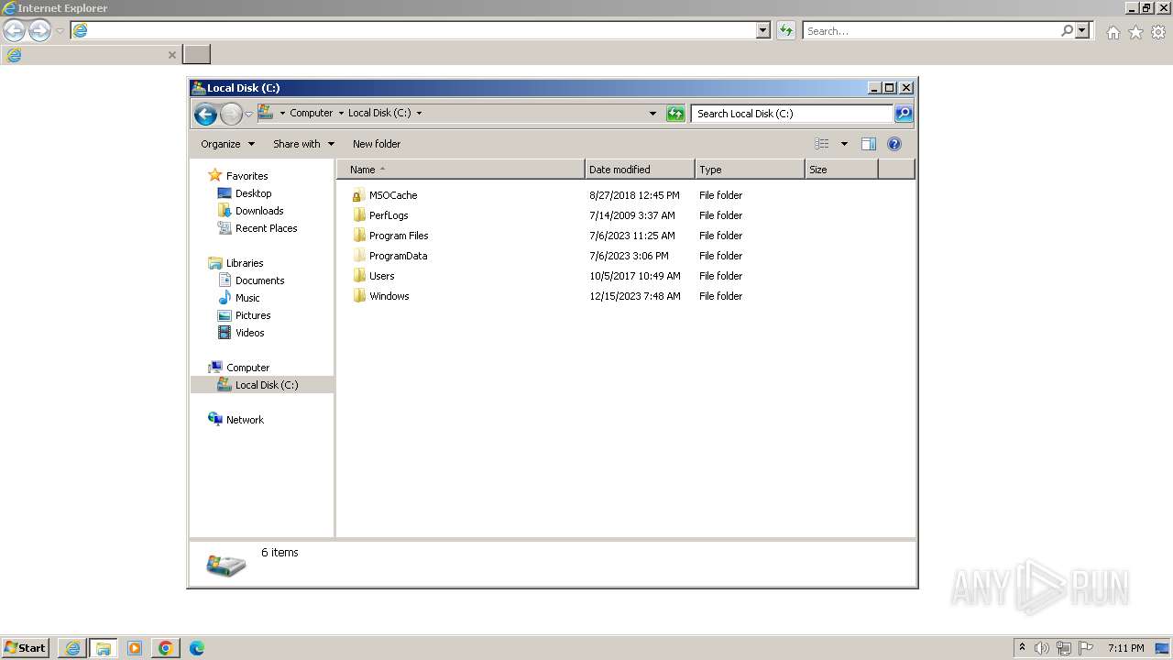Click the Explorer forward button
The image size is (1173, 660).
click(x=231, y=114)
